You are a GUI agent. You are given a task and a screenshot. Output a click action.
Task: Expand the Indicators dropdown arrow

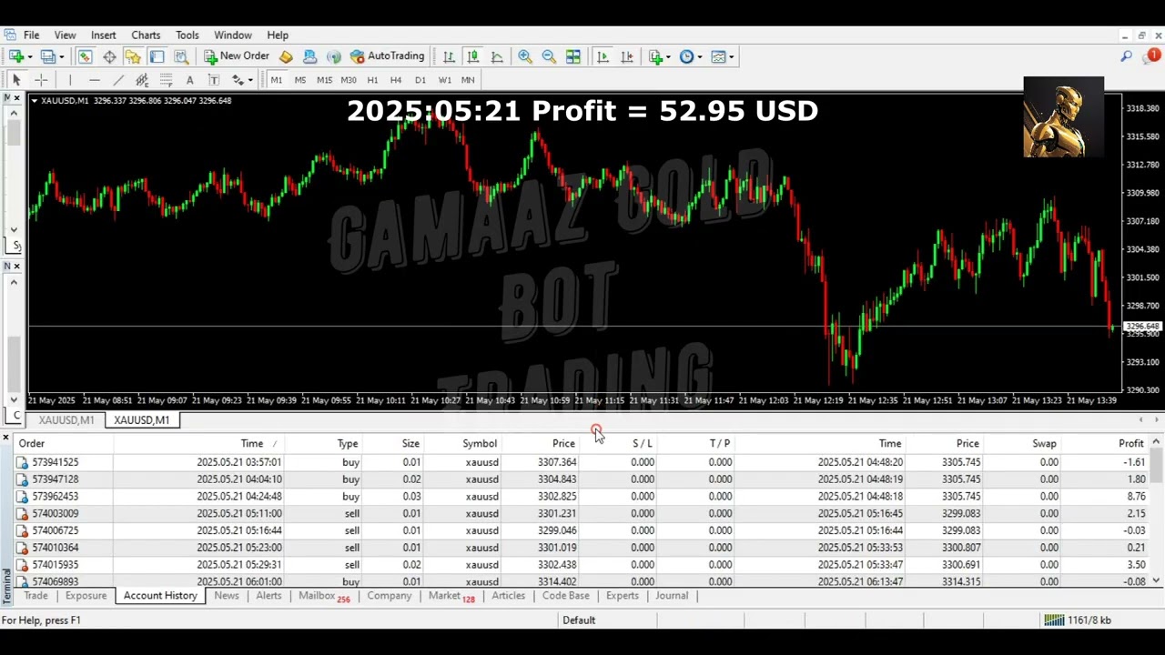669,57
